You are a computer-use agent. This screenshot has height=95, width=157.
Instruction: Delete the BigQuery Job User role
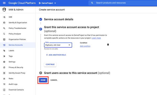click(108, 44)
